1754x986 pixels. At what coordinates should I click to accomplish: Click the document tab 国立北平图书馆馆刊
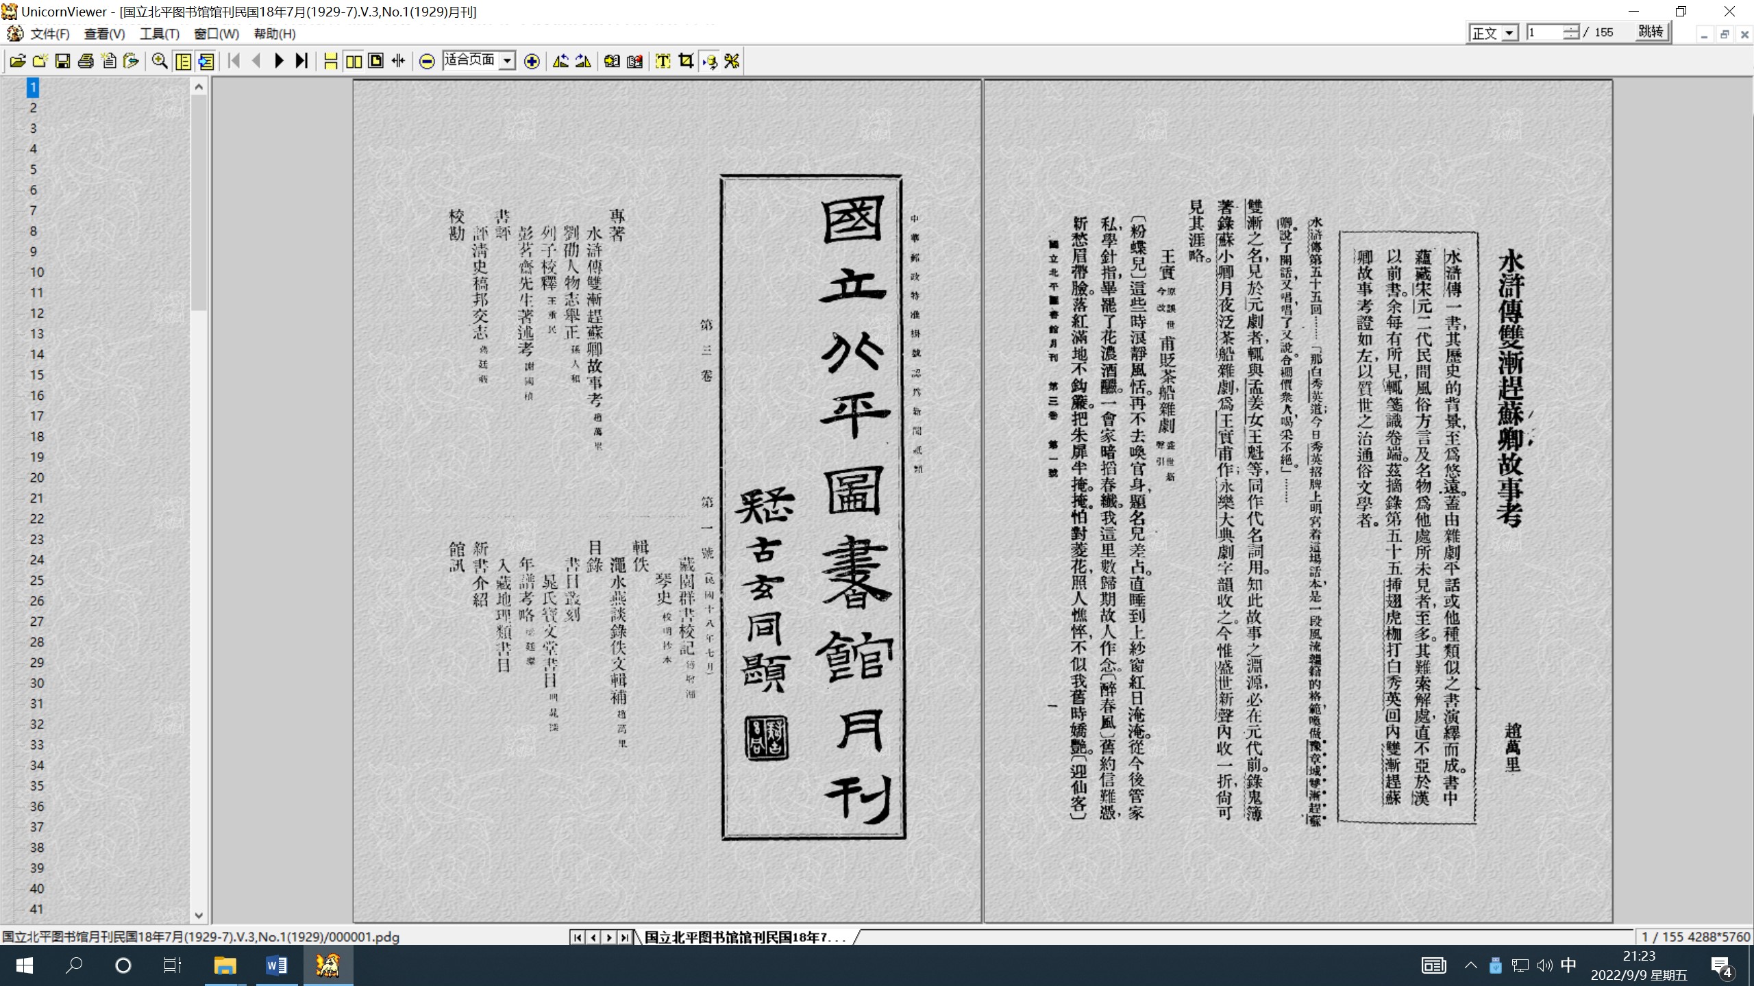[x=745, y=937]
